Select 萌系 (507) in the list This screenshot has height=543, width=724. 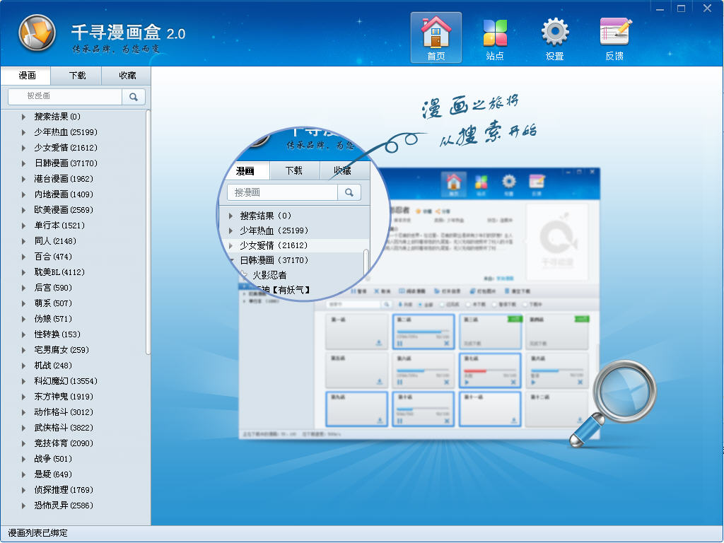coord(53,303)
